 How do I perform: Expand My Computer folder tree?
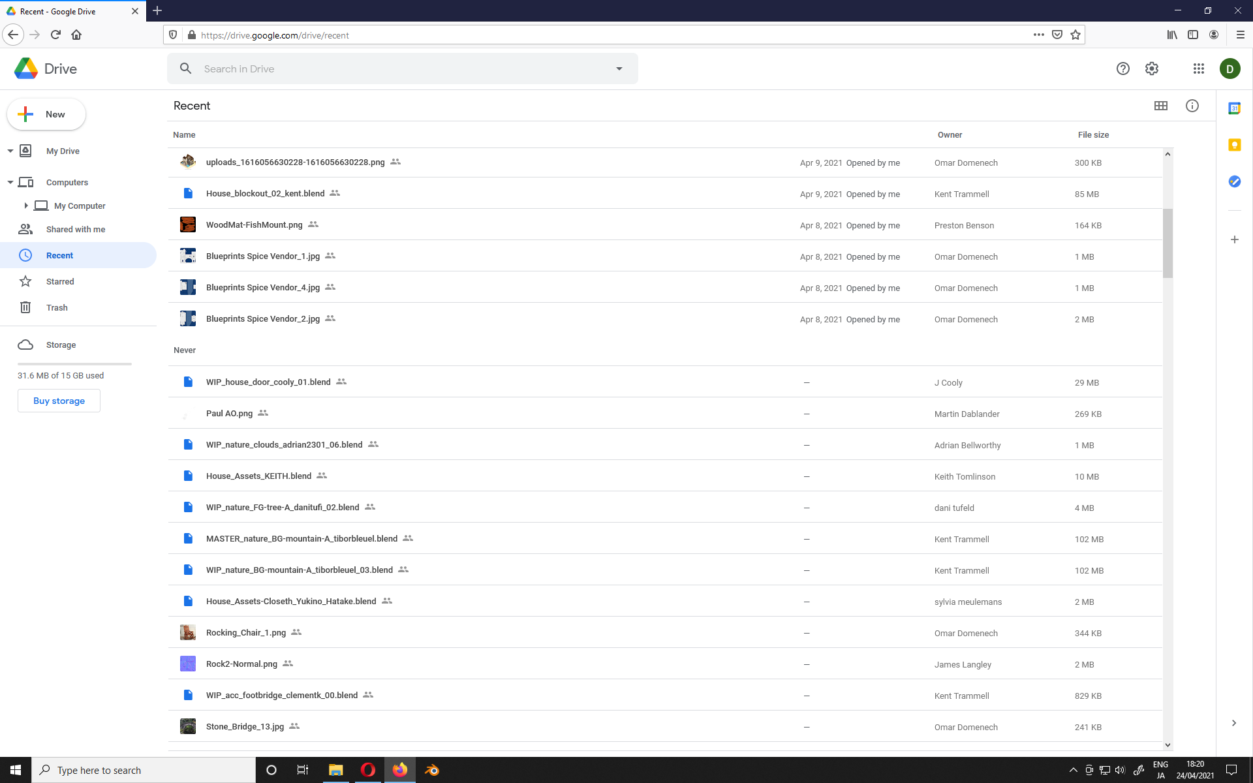[26, 206]
